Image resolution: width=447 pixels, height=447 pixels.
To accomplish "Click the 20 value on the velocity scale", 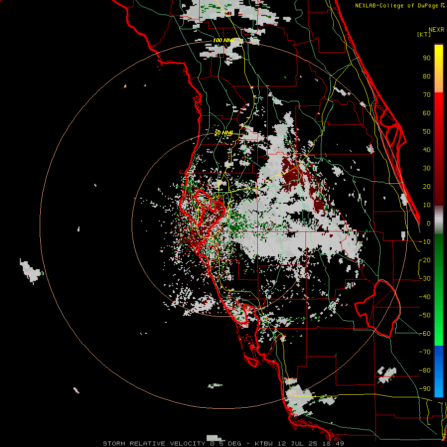I will tap(427, 186).
